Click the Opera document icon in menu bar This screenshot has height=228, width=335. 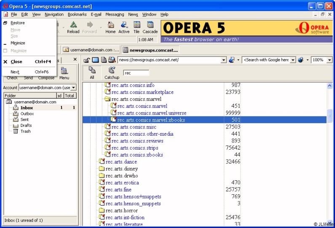pos(6,14)
